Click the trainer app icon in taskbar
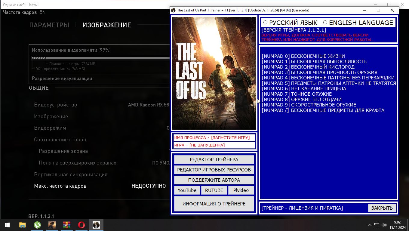Viewport: 409px width, 231px height. tap(96, 225)
